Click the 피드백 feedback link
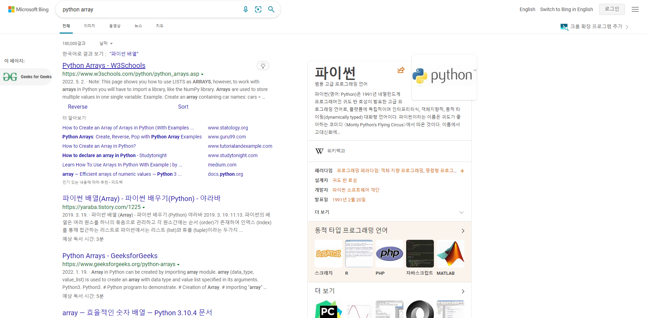The height and width of the screenshot is (318, 647). (117, 182)
